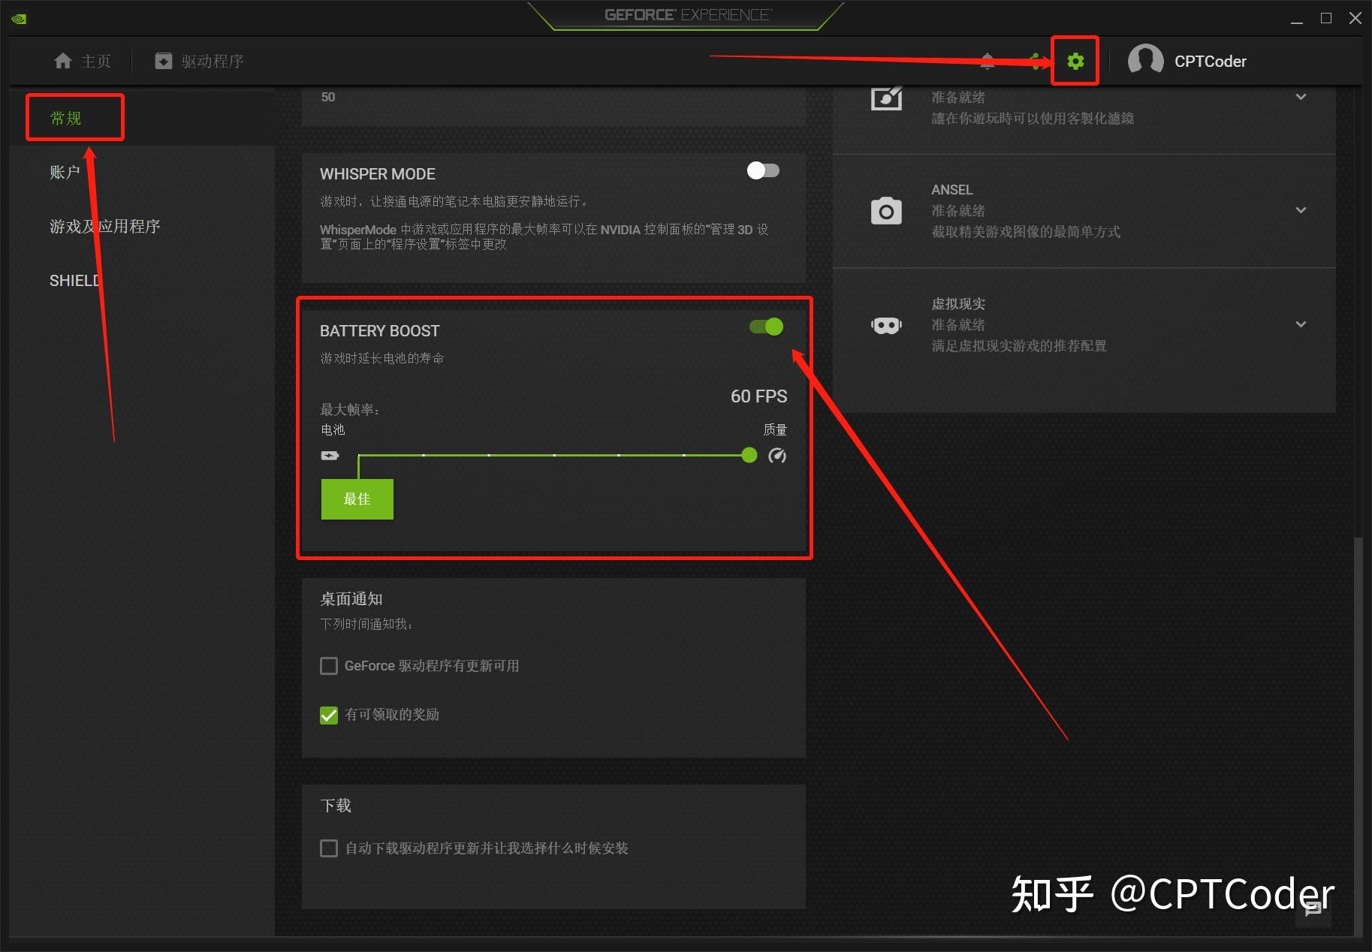1372x952 pixels.
Task: Click the Freestyle filter icon
Action: click(886, 98)
